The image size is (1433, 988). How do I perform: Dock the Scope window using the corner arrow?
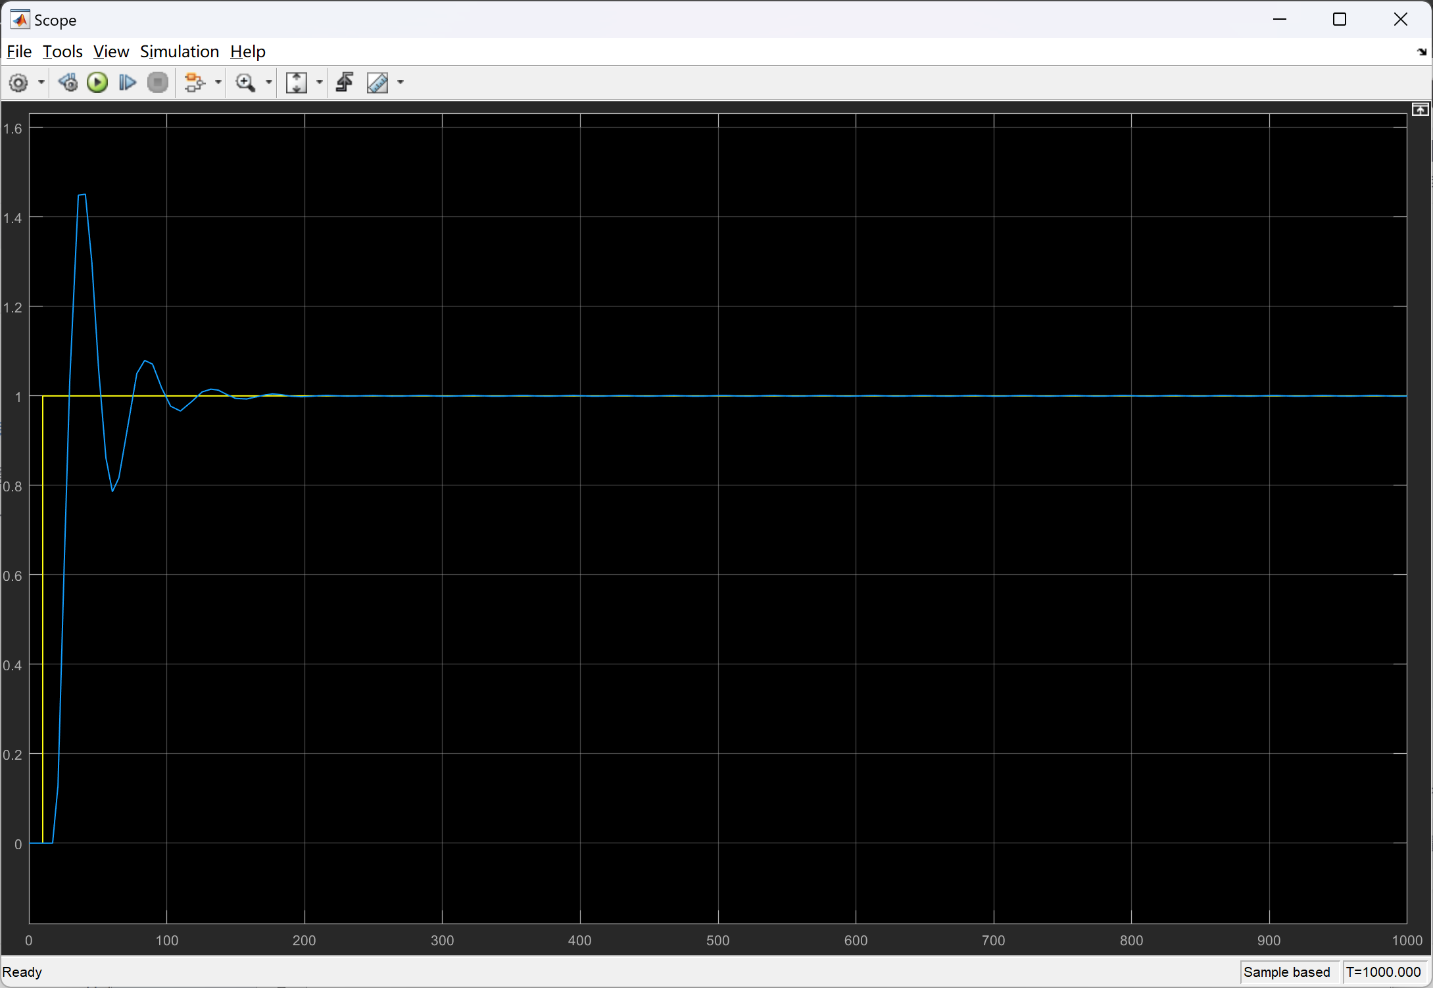coord(1421,52)
